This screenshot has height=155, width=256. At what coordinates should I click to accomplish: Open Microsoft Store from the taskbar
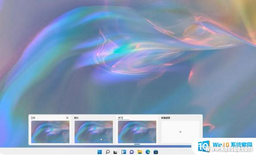(x=156, y=152)
